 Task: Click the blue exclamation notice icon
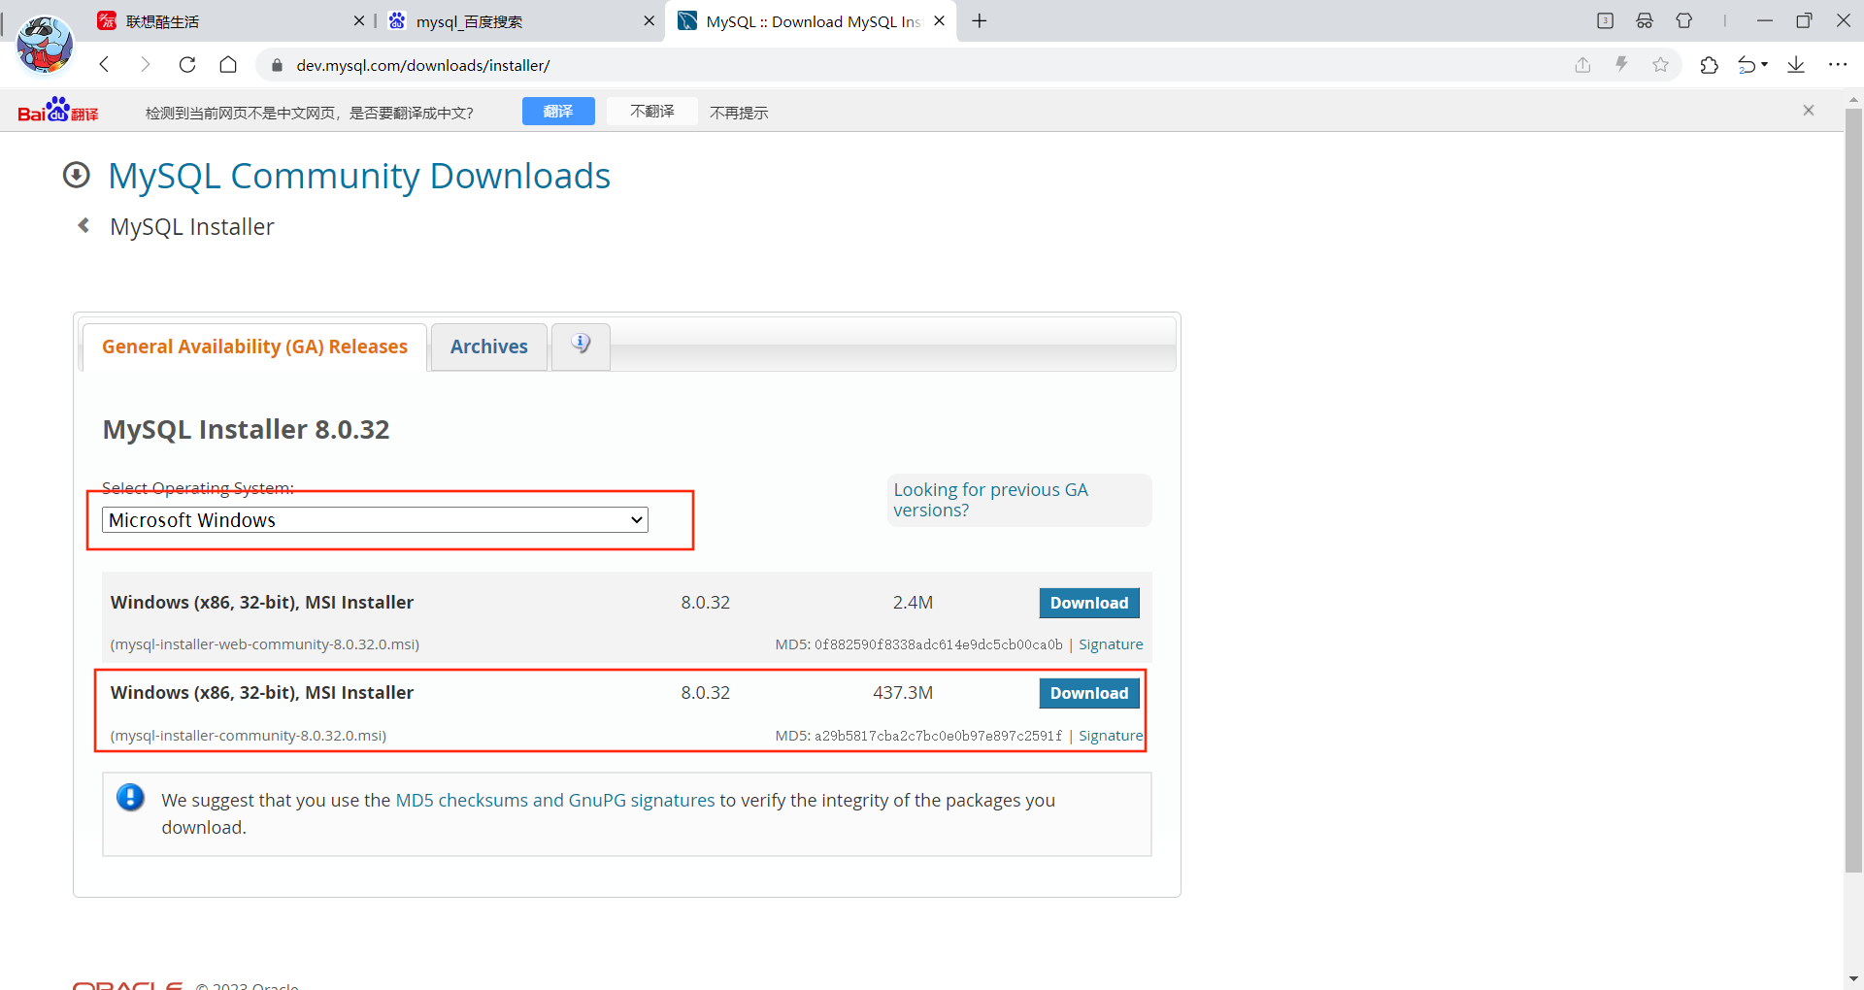pyautogui.click(x=130, y=798)
